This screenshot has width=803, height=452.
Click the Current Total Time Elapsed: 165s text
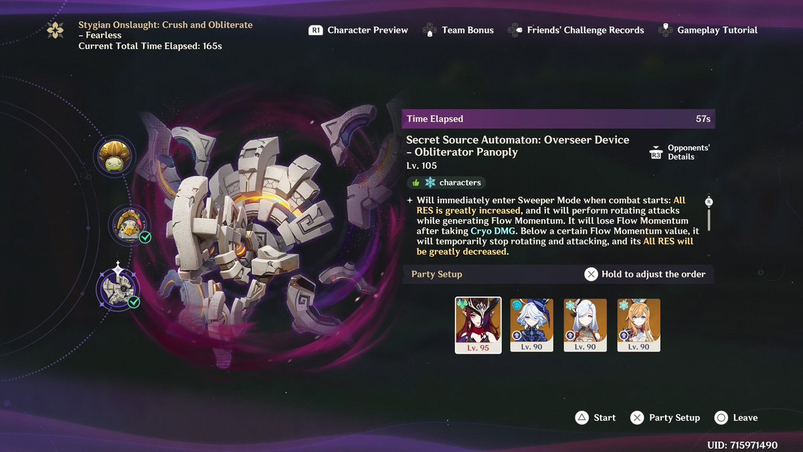pos(150,46)
